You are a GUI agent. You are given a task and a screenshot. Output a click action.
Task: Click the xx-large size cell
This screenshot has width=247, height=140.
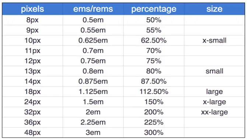pyautogui.click(x=215, y=112)
